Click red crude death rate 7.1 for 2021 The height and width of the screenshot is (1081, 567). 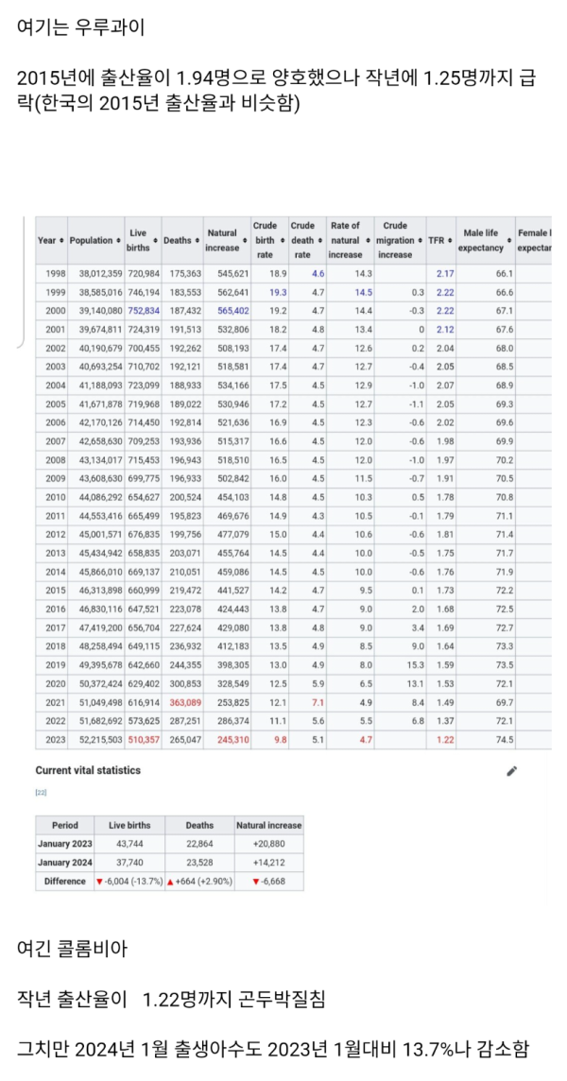(318, 702)
